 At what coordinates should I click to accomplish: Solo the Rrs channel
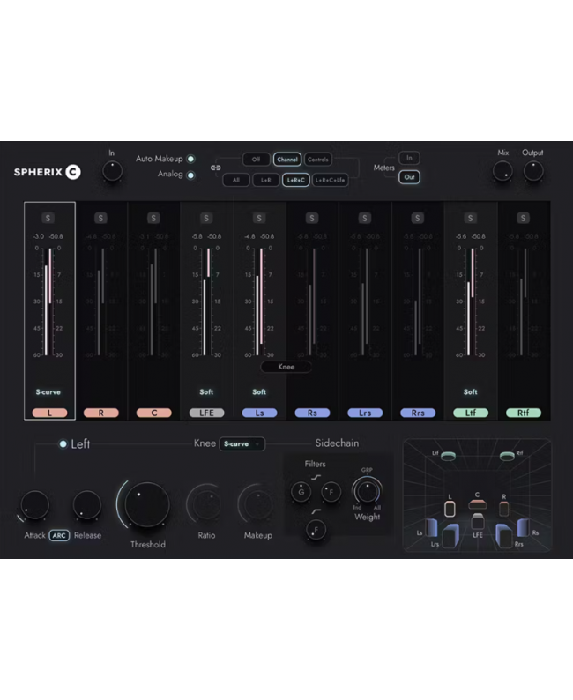click(x=417, y=218)
